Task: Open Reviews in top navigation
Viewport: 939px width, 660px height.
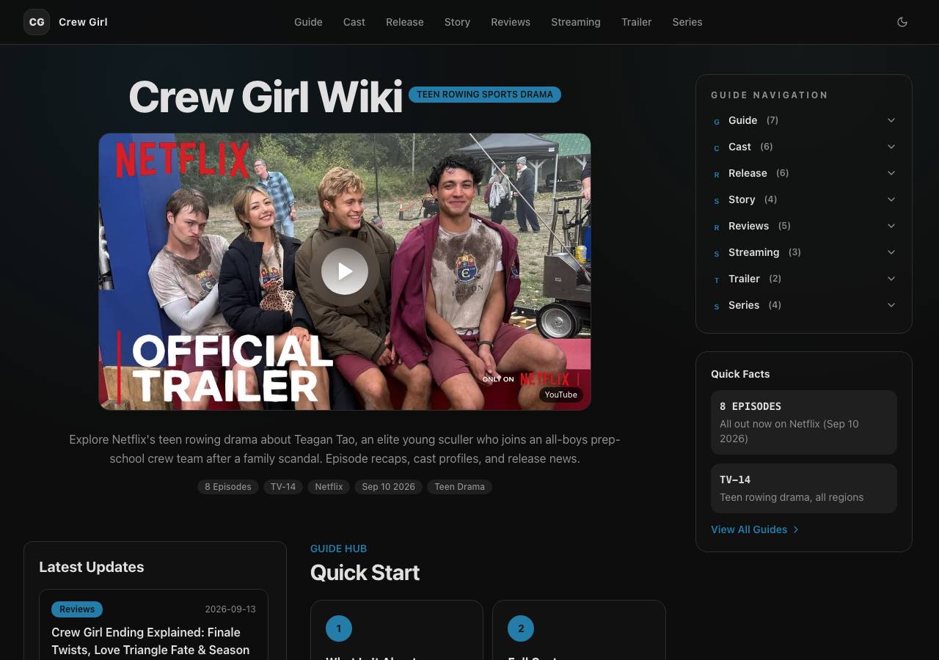Action: pyautogui.click(x=511, y=22)
